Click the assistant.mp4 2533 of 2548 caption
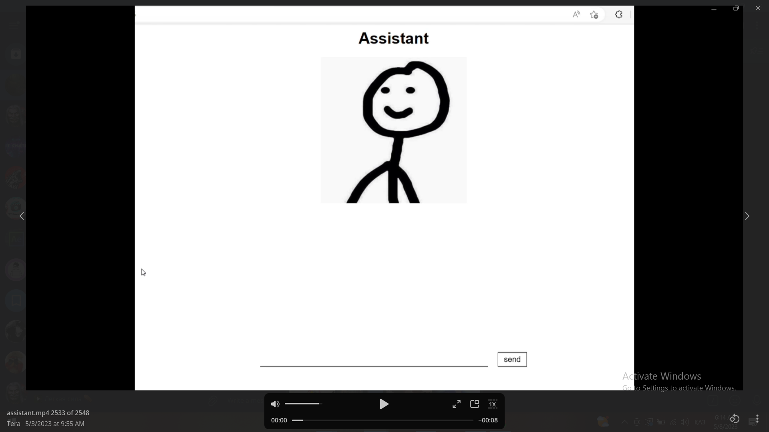Image resolution: width=769 pixels, height=432 pixels. [x=48, y=413]
